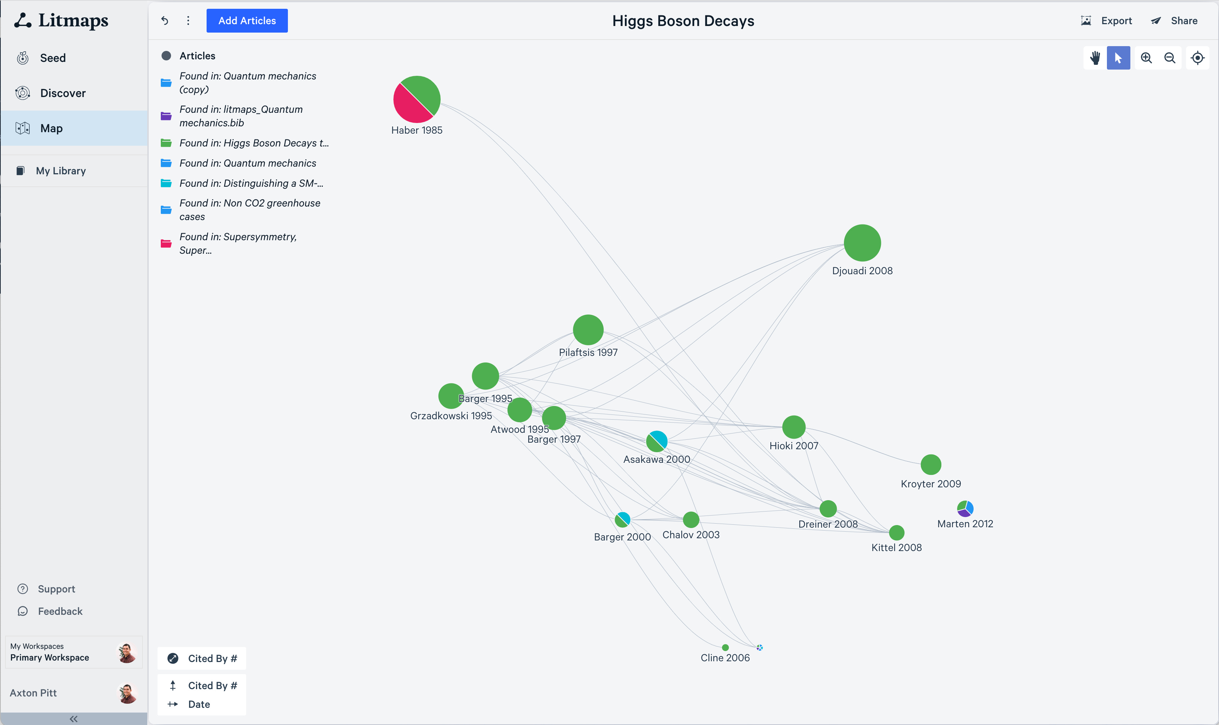Open the Primary Workspace switcher
1219x725 pixels.
74,652
